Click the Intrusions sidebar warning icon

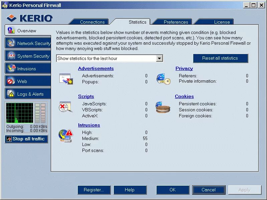coord(11,68)
